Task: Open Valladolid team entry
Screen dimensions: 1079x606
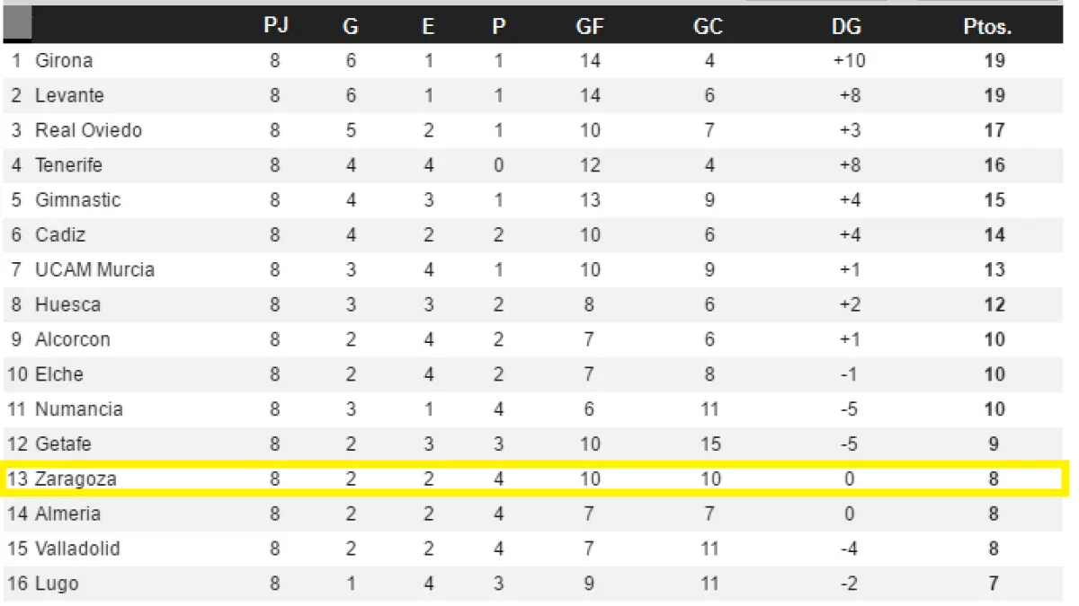Action: (x=76, y=549)
